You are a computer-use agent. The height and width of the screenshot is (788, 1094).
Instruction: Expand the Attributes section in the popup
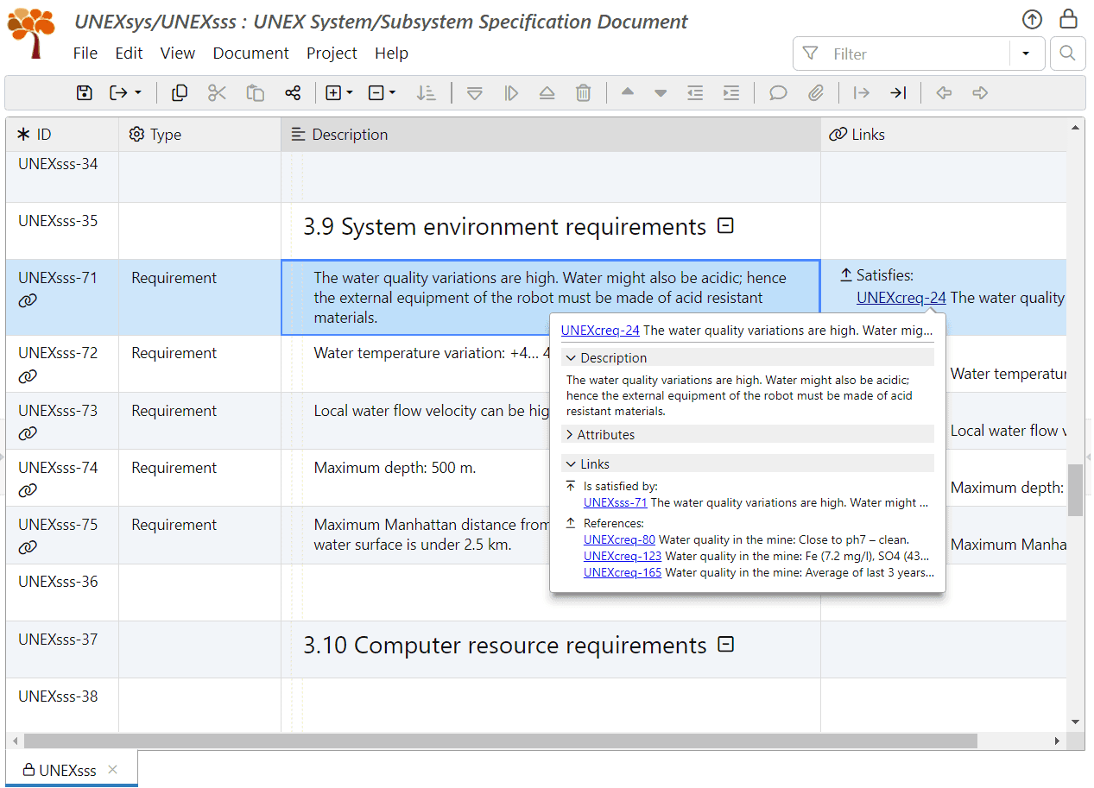(569, 435)
